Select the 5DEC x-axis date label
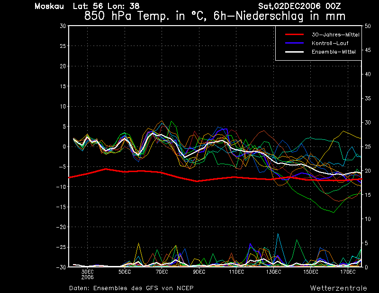 (x=125, y=272)
